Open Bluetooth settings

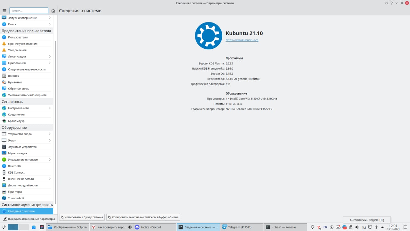27,166
